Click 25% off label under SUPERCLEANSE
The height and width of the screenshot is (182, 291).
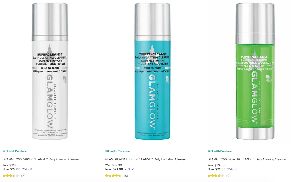click(27, 169)
